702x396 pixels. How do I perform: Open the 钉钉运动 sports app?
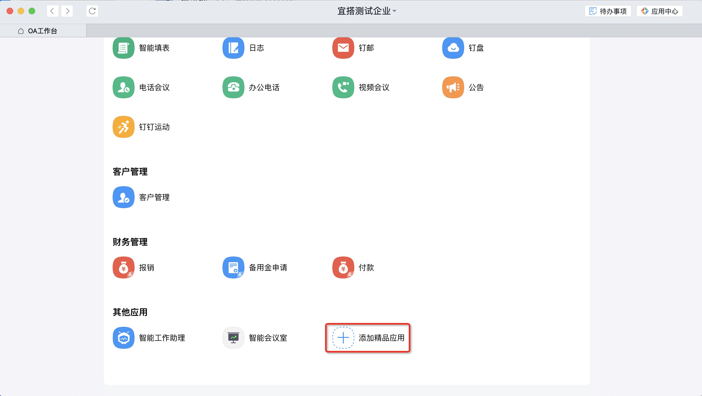(x=123, y=127)
